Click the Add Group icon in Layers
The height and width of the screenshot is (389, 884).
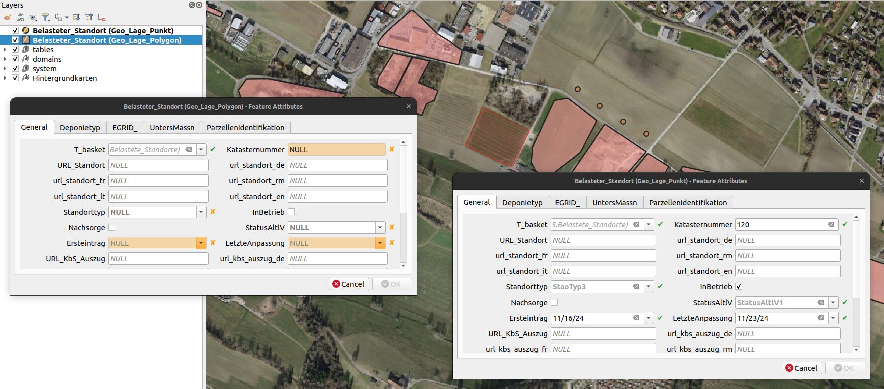click(20, 17)
